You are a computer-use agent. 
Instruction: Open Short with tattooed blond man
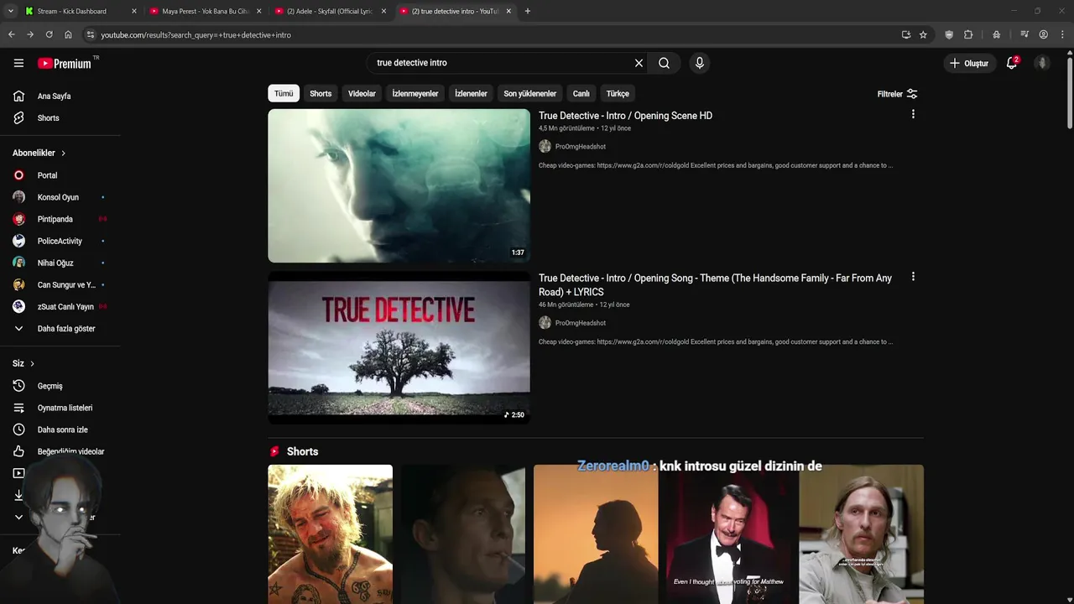(x=330, y=534)
